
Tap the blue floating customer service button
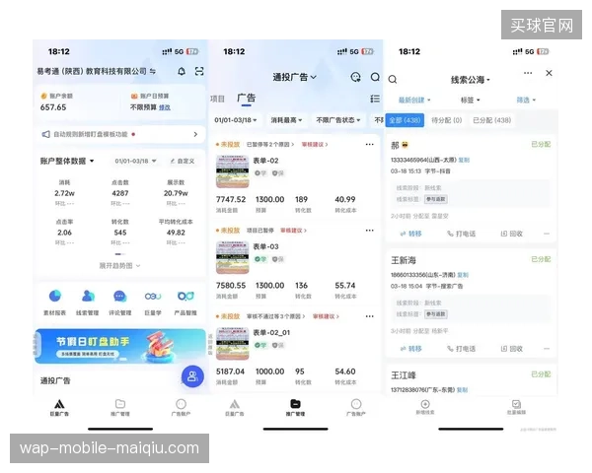point(192,376)
